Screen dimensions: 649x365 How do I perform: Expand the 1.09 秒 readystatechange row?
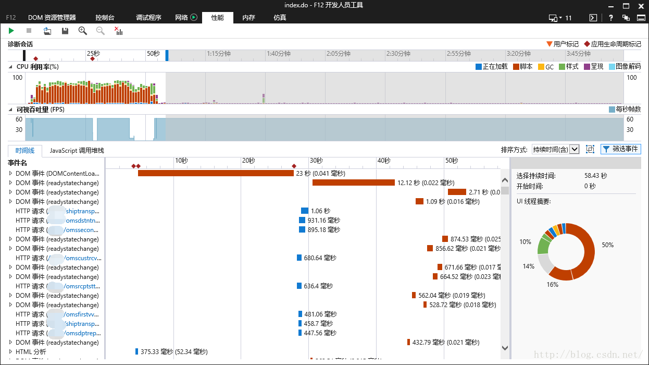click(10, 202)
